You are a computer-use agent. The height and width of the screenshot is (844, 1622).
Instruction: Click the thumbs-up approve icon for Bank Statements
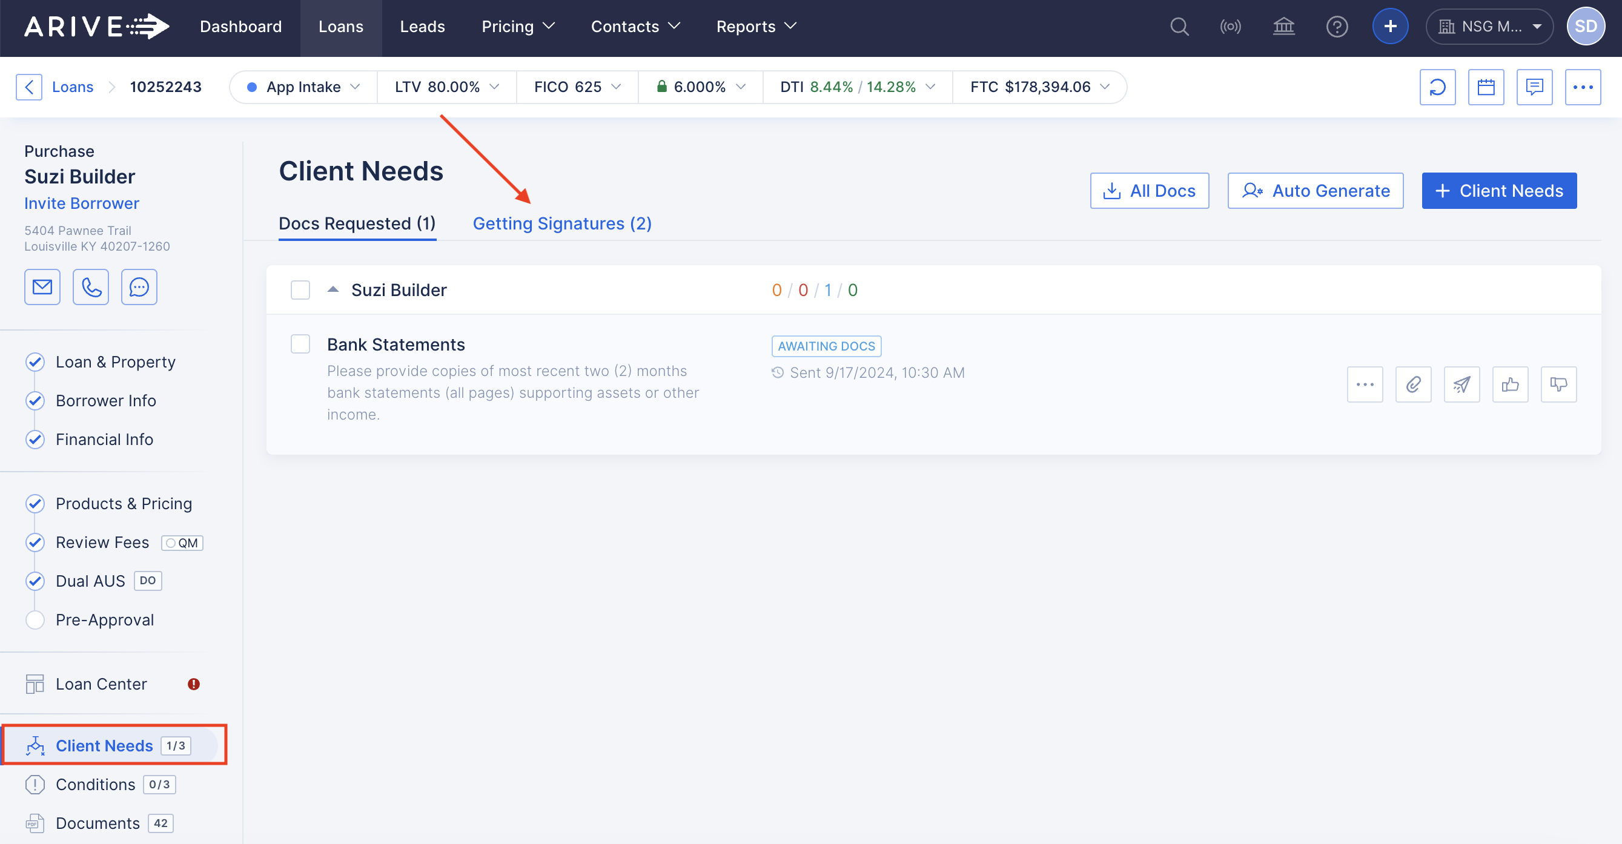[x=1509, y=384]
